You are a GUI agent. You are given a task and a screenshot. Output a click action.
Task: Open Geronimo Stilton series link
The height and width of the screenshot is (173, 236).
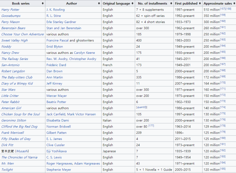click(14, 121)
